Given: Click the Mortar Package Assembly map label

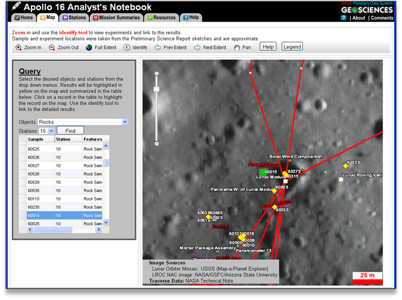Looking at the screenshot, I should pyautogui.click(x=208, y=247).
